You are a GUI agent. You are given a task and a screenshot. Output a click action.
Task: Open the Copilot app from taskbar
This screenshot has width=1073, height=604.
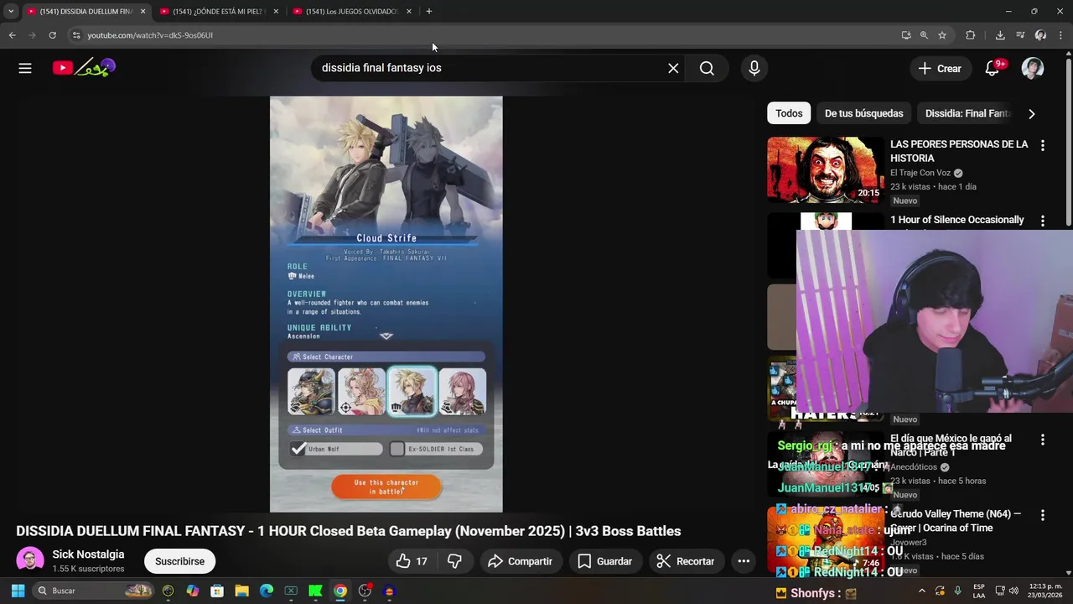point(193,591)
